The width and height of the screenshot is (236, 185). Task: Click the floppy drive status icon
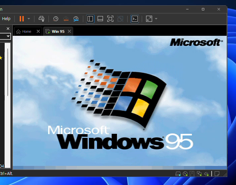point(192,174)
